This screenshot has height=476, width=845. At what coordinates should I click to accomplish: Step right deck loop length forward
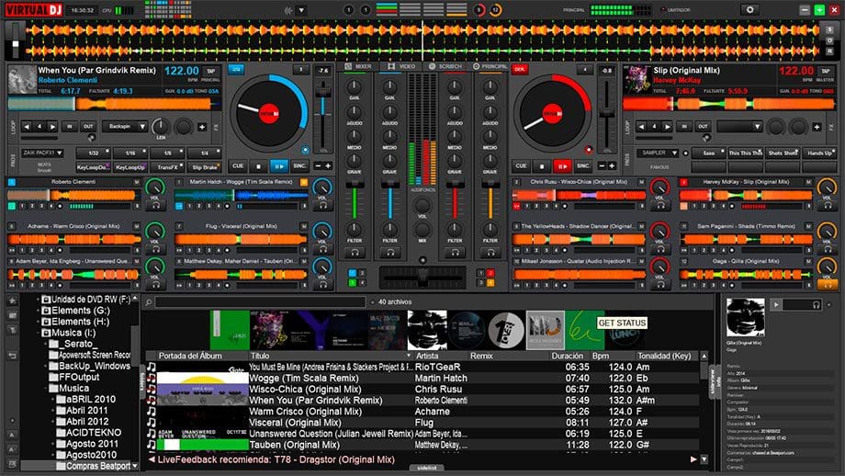pos(667,127)
